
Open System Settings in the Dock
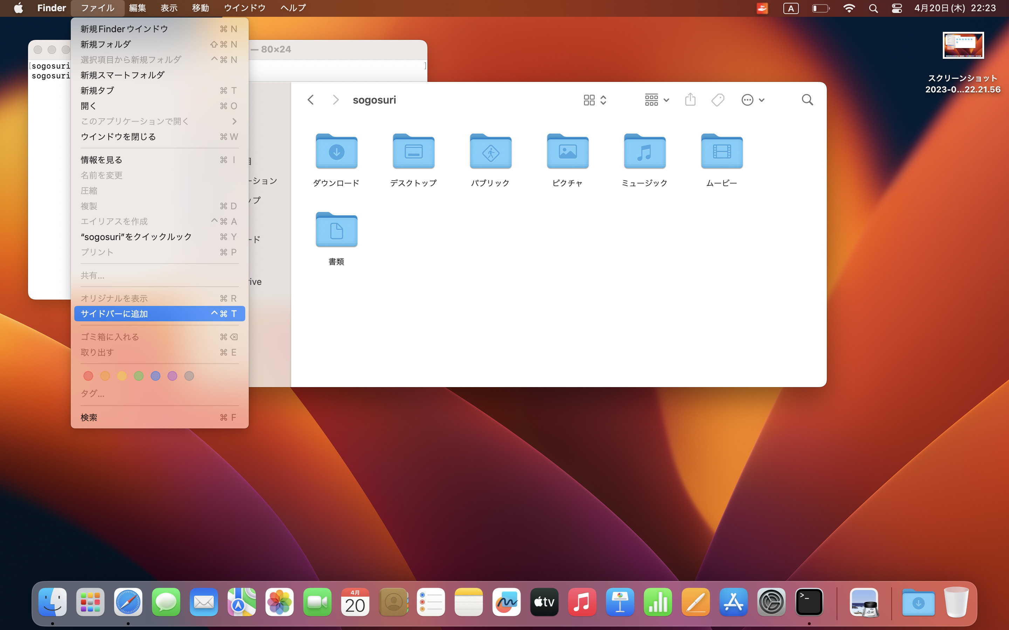click(x=771, y=602)
